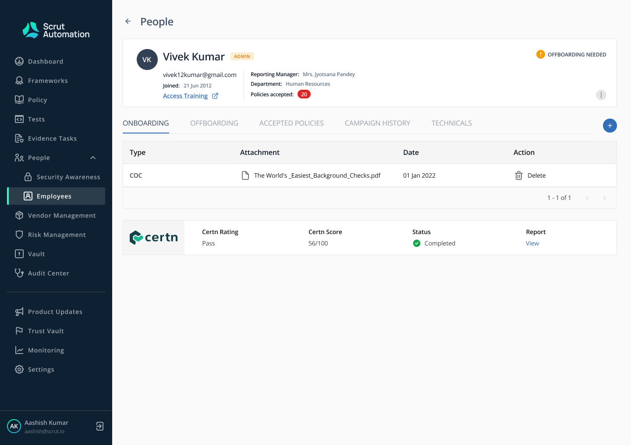Click the Risk Management shield icon
The width and height of the screenshot is (631, 445).
pyautogui.click(x=19, y=235)
